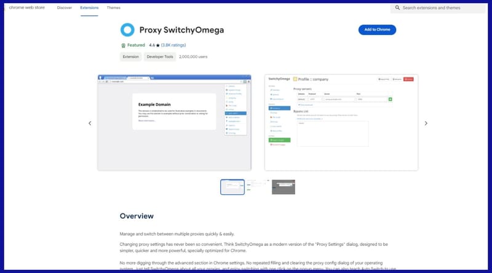Click the Featured badge icon
This screenshot has height=273, width=492.
click(124, 45)
